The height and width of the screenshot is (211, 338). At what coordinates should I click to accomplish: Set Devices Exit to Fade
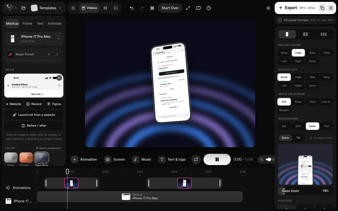[x=298, y=77]
